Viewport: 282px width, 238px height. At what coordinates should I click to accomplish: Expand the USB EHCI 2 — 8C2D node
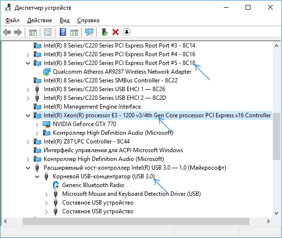(x=28, y=98)
